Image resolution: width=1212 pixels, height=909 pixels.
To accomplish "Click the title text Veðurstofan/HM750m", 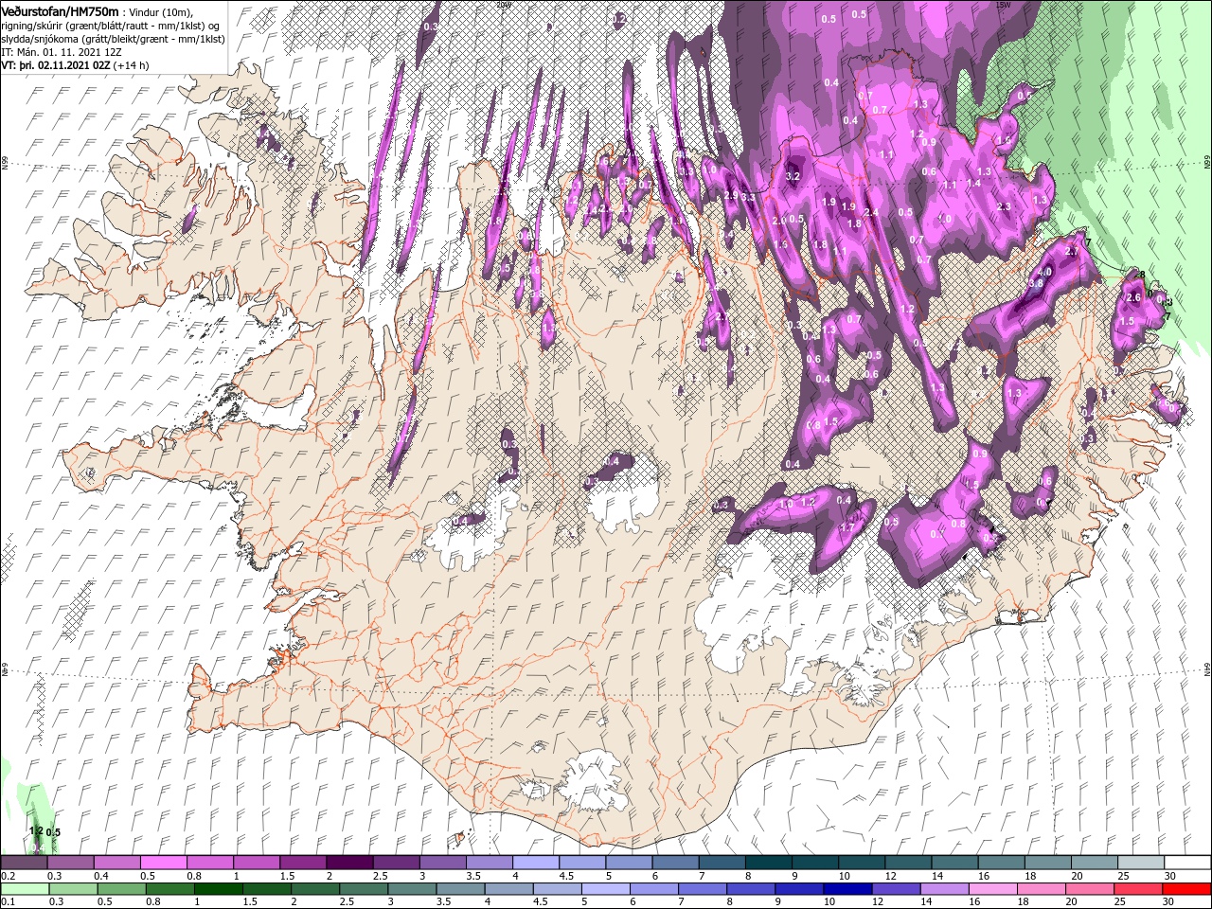I will (60, 10).
